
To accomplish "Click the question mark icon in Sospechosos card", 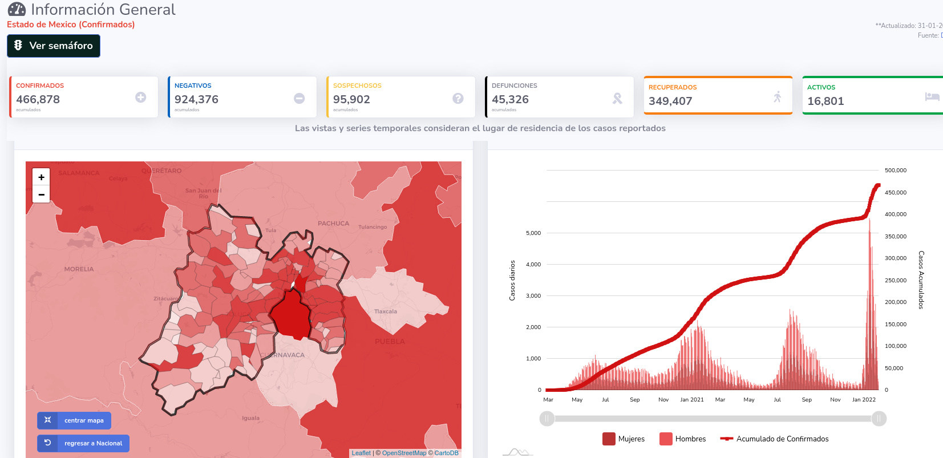I will (458, 98).
